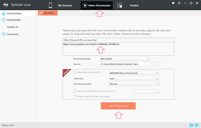The width and height of the screenshot is (201, 128).
Task: Click the chain link icon on Add URL(s)
Action: [41, 13]
